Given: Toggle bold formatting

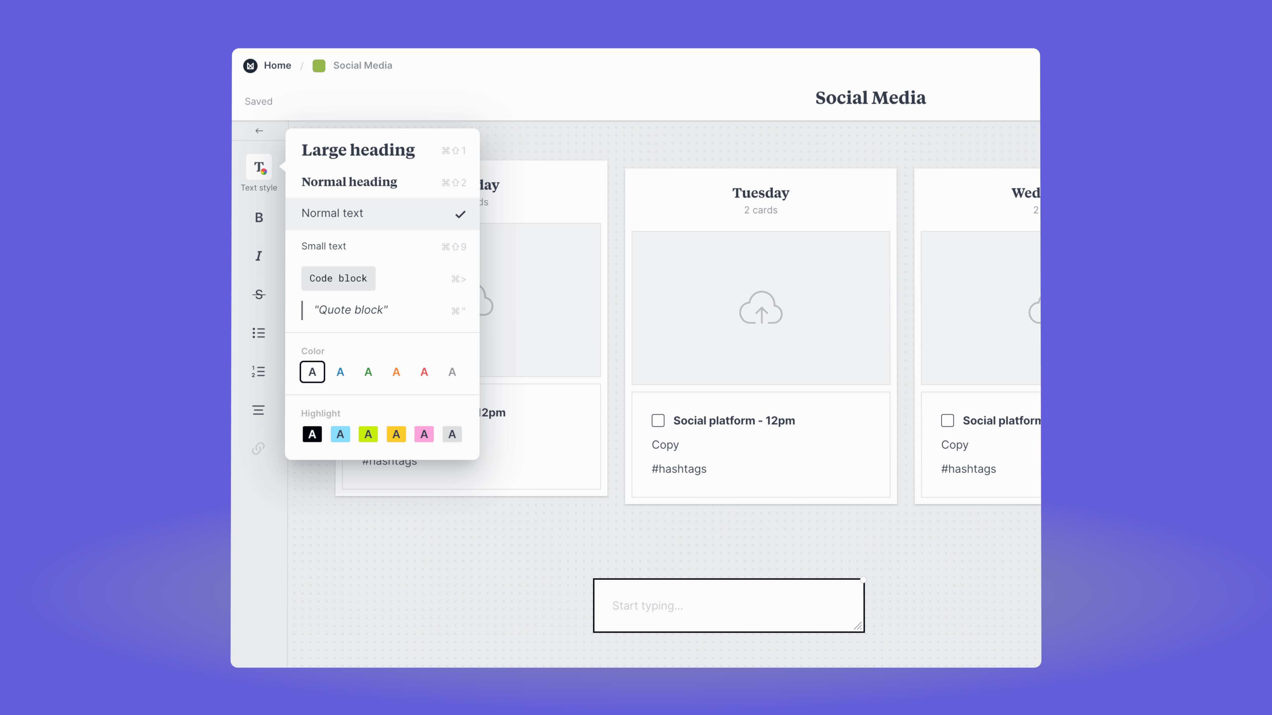Looking at the screenshot, I should [259, 217].
